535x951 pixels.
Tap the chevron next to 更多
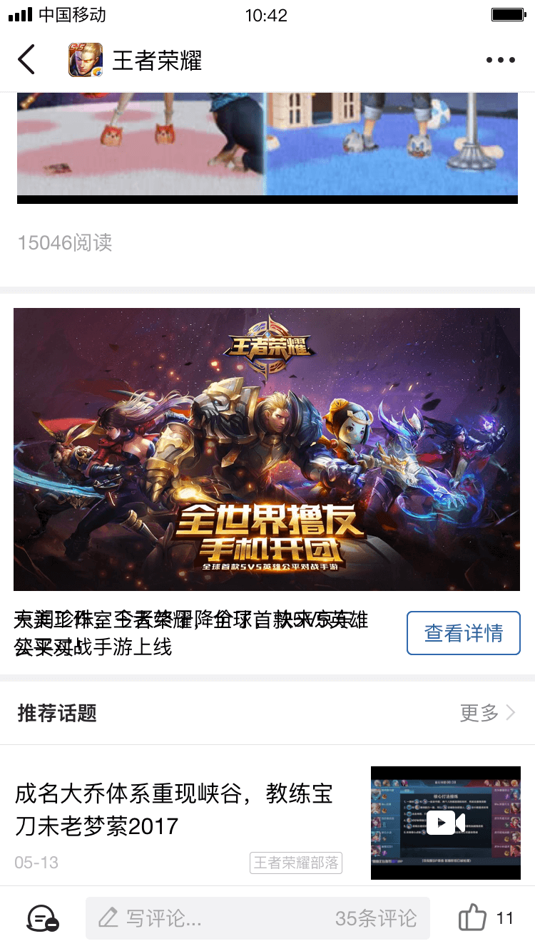[511, 713]
